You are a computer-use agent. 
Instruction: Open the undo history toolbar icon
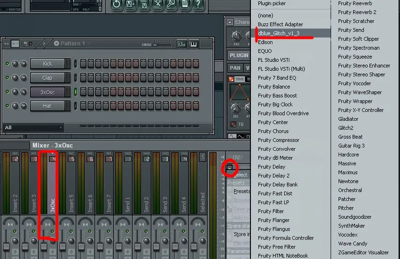[117, 4]
